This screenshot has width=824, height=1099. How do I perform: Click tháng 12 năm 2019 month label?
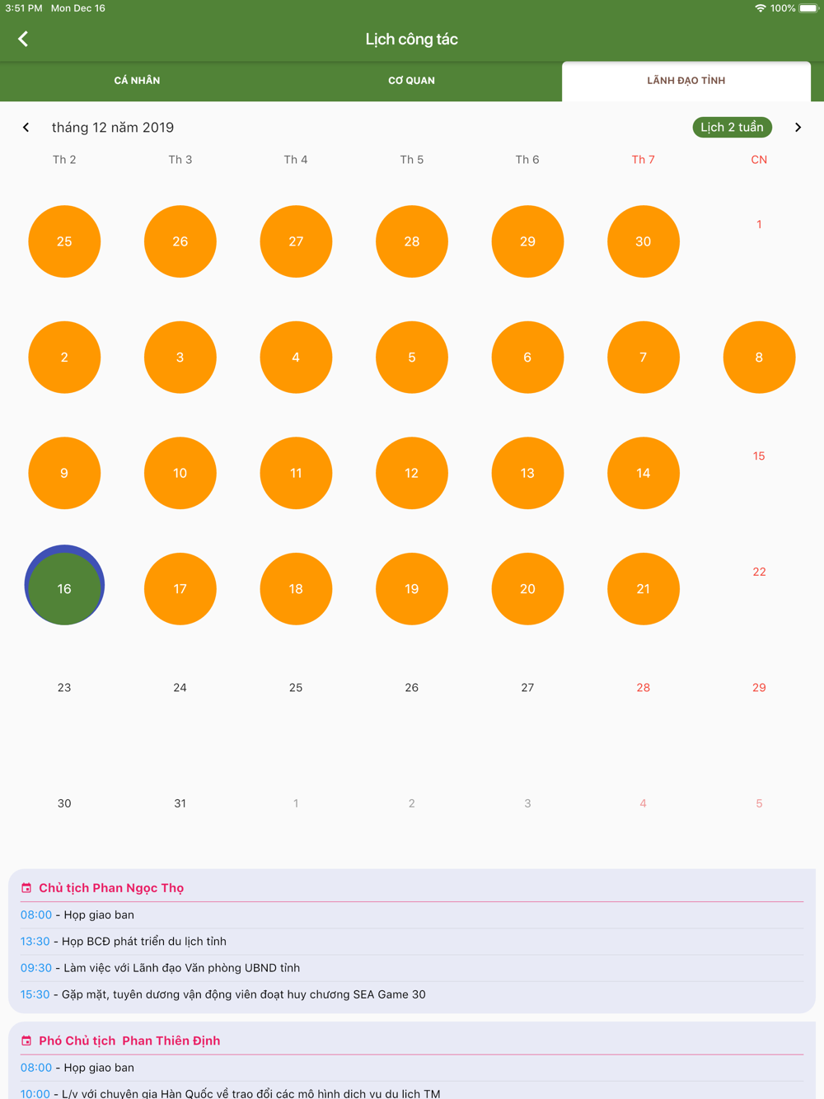pos(113,128)
